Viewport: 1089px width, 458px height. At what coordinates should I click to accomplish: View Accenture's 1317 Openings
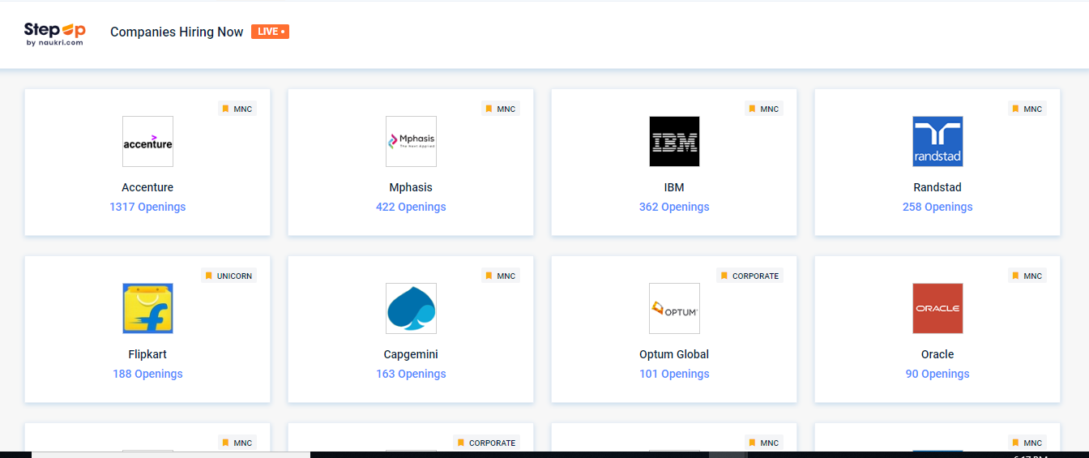coord(147,207)
